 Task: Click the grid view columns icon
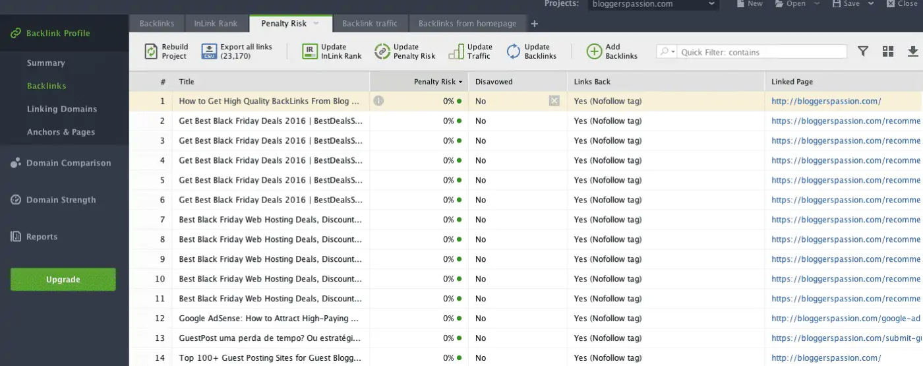[x=887, y=51]
